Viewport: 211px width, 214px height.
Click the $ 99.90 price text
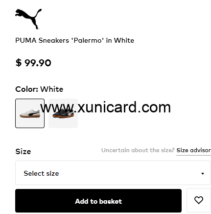(x=33, y=63)
